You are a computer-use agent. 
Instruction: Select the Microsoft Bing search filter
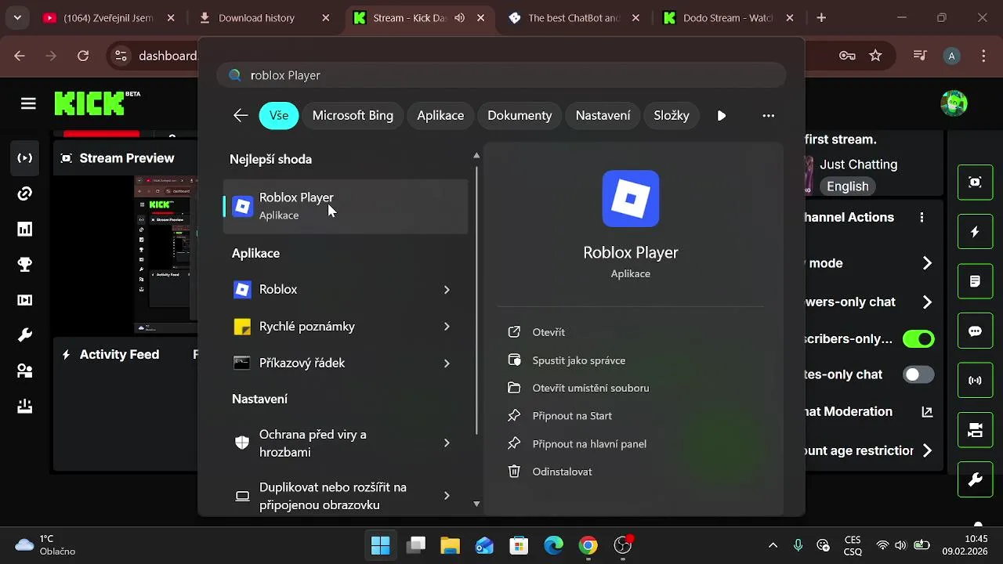click(353, 115)
